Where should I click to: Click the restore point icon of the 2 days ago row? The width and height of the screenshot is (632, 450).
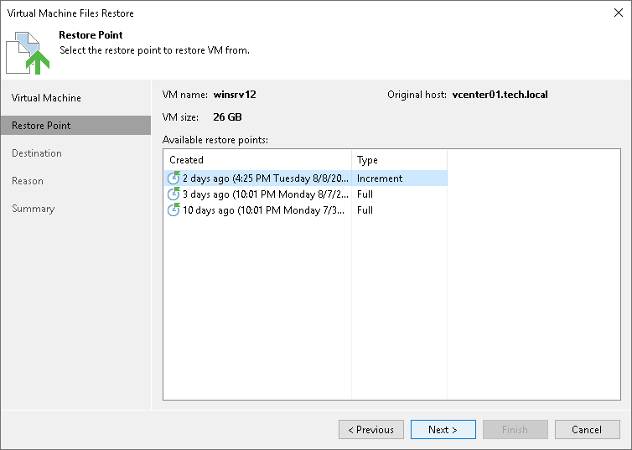pos(174,178)
